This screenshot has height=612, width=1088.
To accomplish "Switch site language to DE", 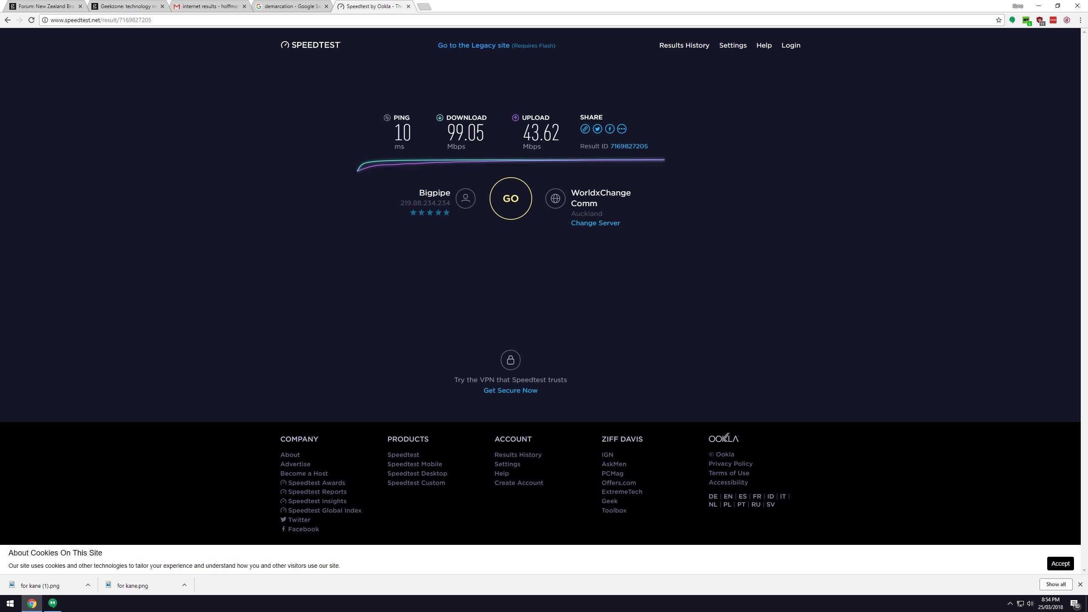I will tap(713, 496).
